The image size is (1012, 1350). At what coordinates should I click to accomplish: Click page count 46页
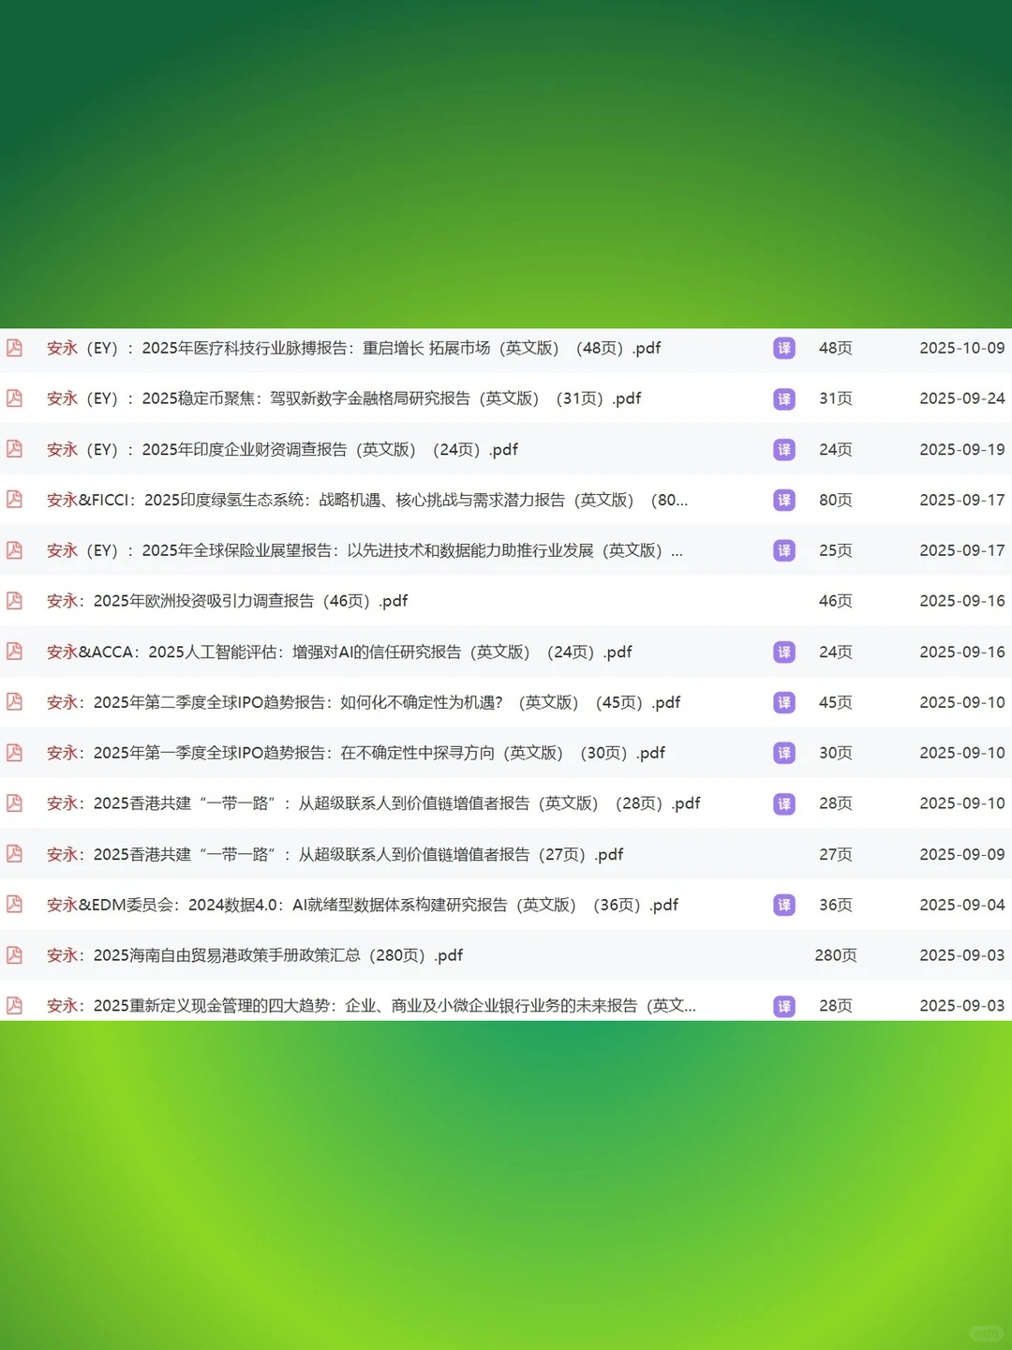836,601
